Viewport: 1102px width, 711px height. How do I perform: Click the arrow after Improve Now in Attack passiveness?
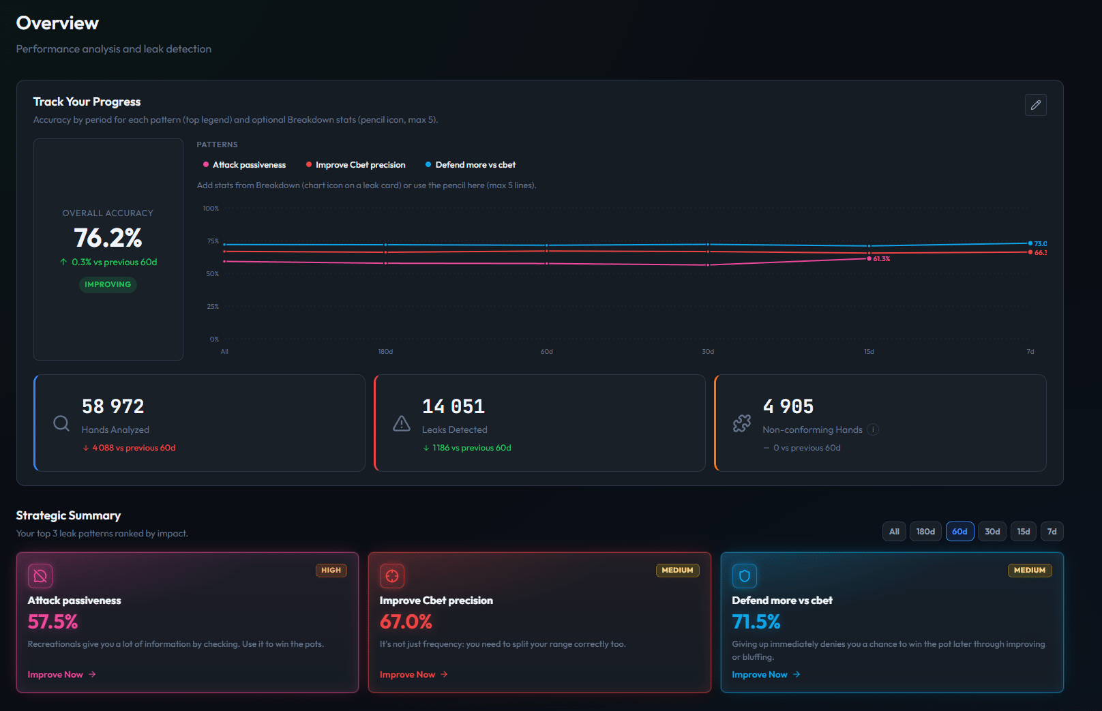tap(92, 674)
